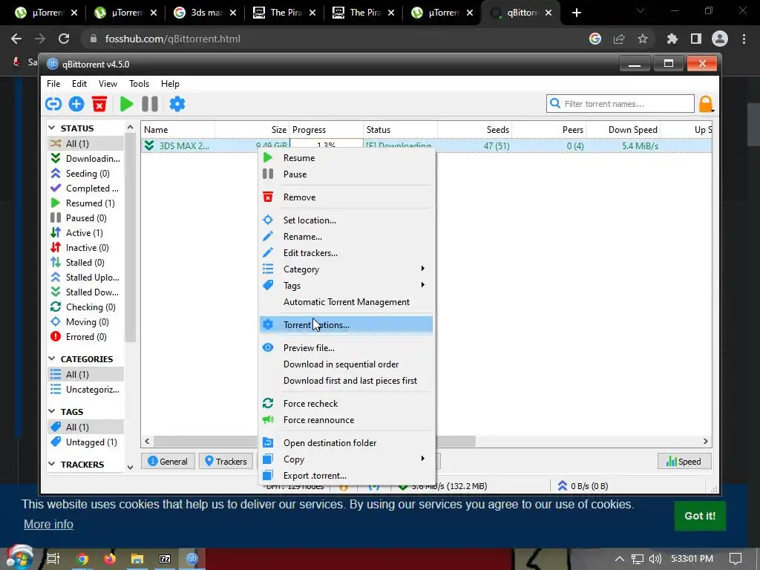This screenshot has width=760, height=570.
Task: Open Torrent options... menu entry
Action: pos(346,325)
